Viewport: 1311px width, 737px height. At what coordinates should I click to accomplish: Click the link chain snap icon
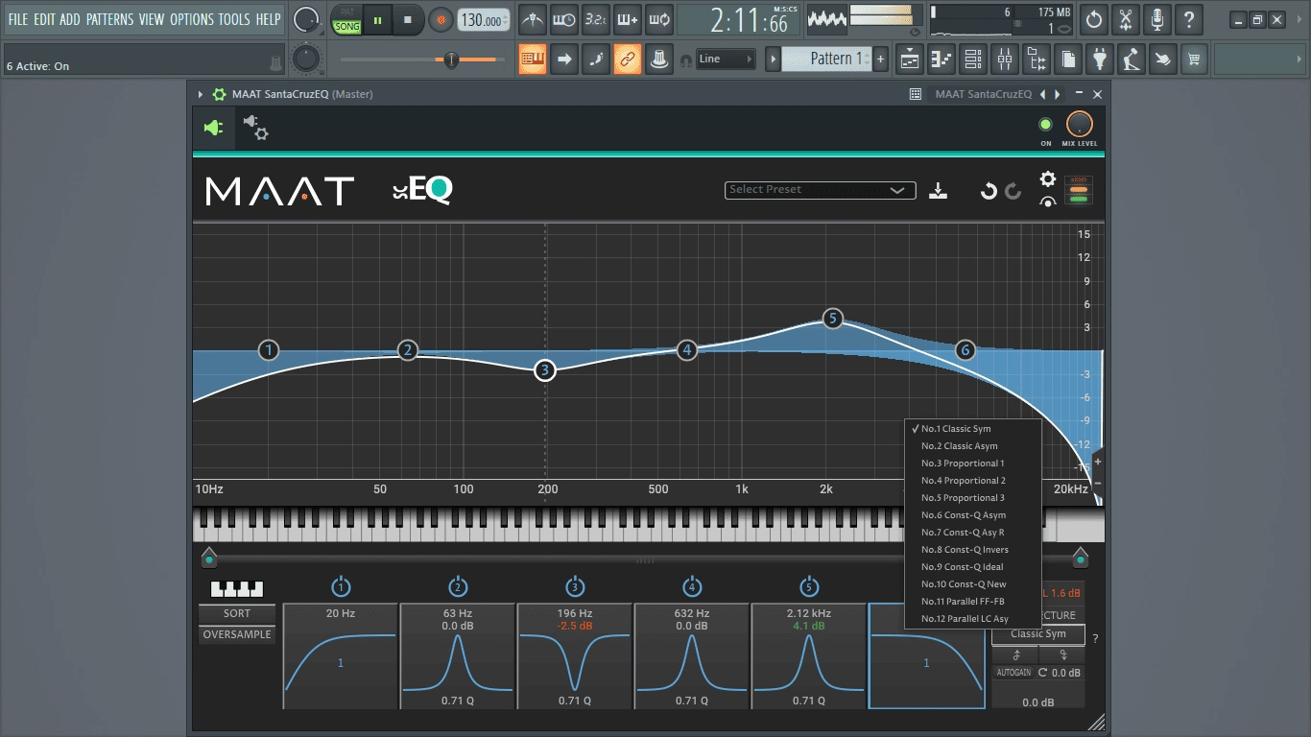628,59
